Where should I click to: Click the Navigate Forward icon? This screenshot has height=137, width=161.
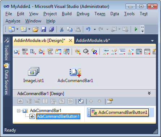click(x=126, y=29)
